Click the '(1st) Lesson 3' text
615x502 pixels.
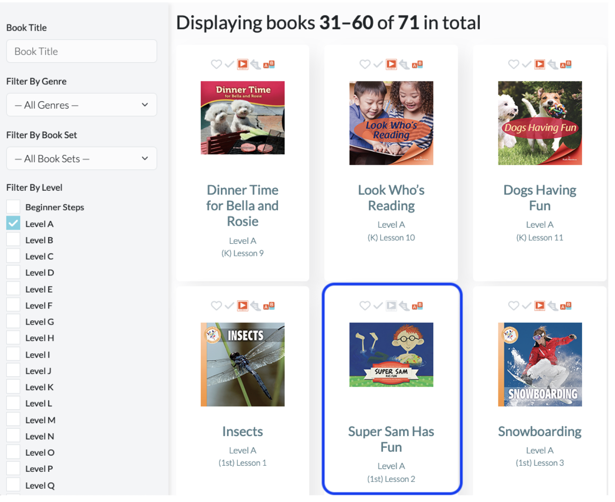[x=540, y=463]
